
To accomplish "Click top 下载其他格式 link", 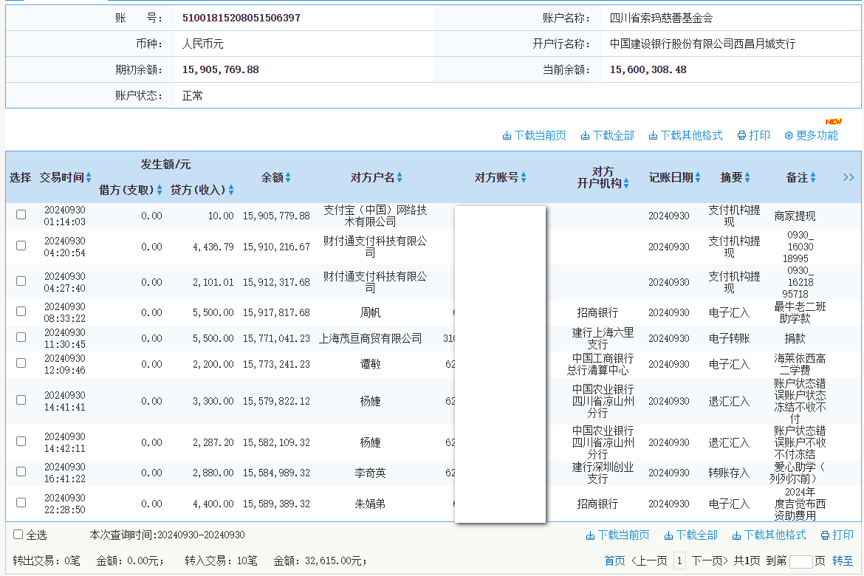I will 685,136.
